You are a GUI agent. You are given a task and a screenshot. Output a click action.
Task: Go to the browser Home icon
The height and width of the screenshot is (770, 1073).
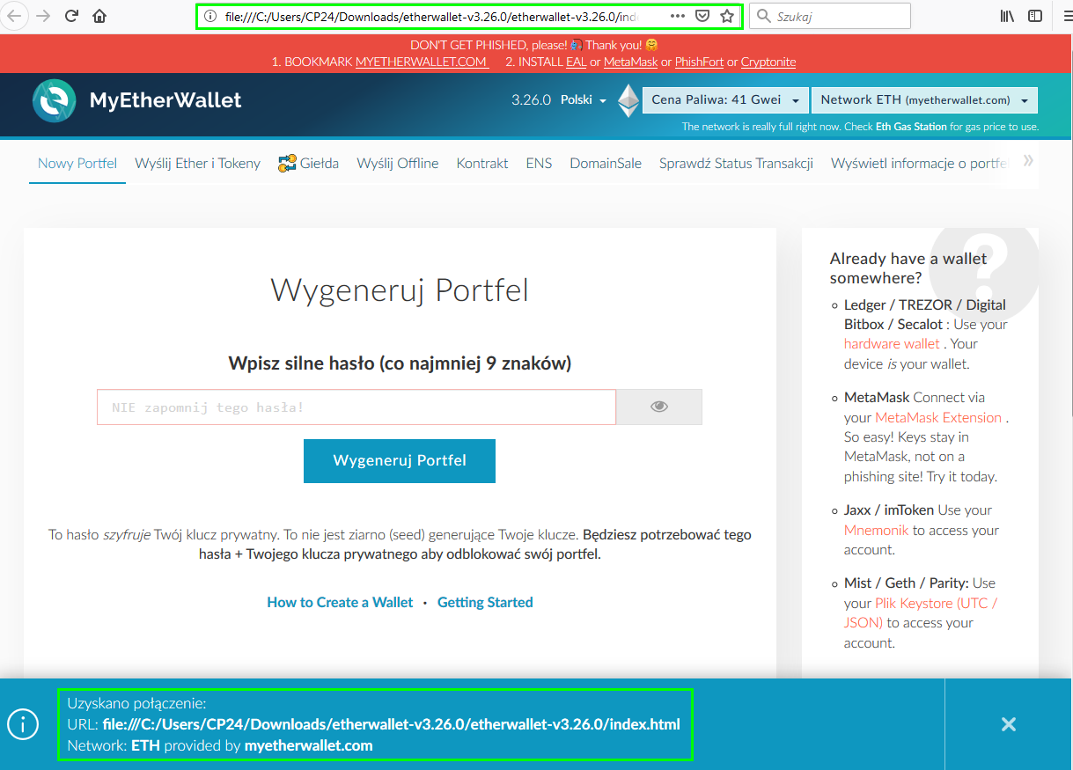point(99,16)
